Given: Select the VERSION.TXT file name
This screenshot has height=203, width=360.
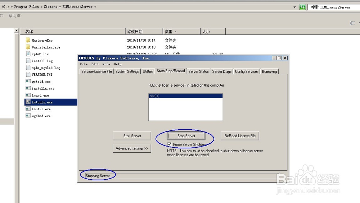Looking at the screenshot, I should tap(42, 75).
